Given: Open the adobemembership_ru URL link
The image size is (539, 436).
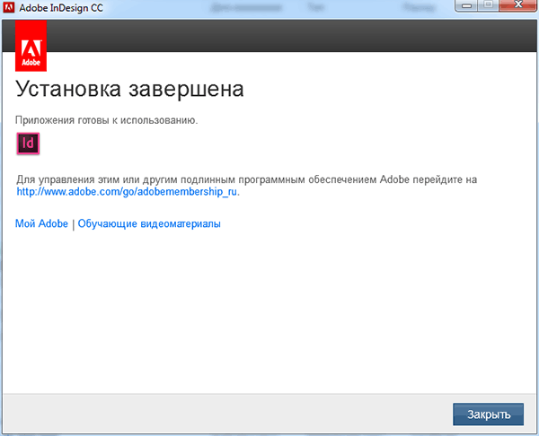Looking at the screenshot, I should [127, 192].
